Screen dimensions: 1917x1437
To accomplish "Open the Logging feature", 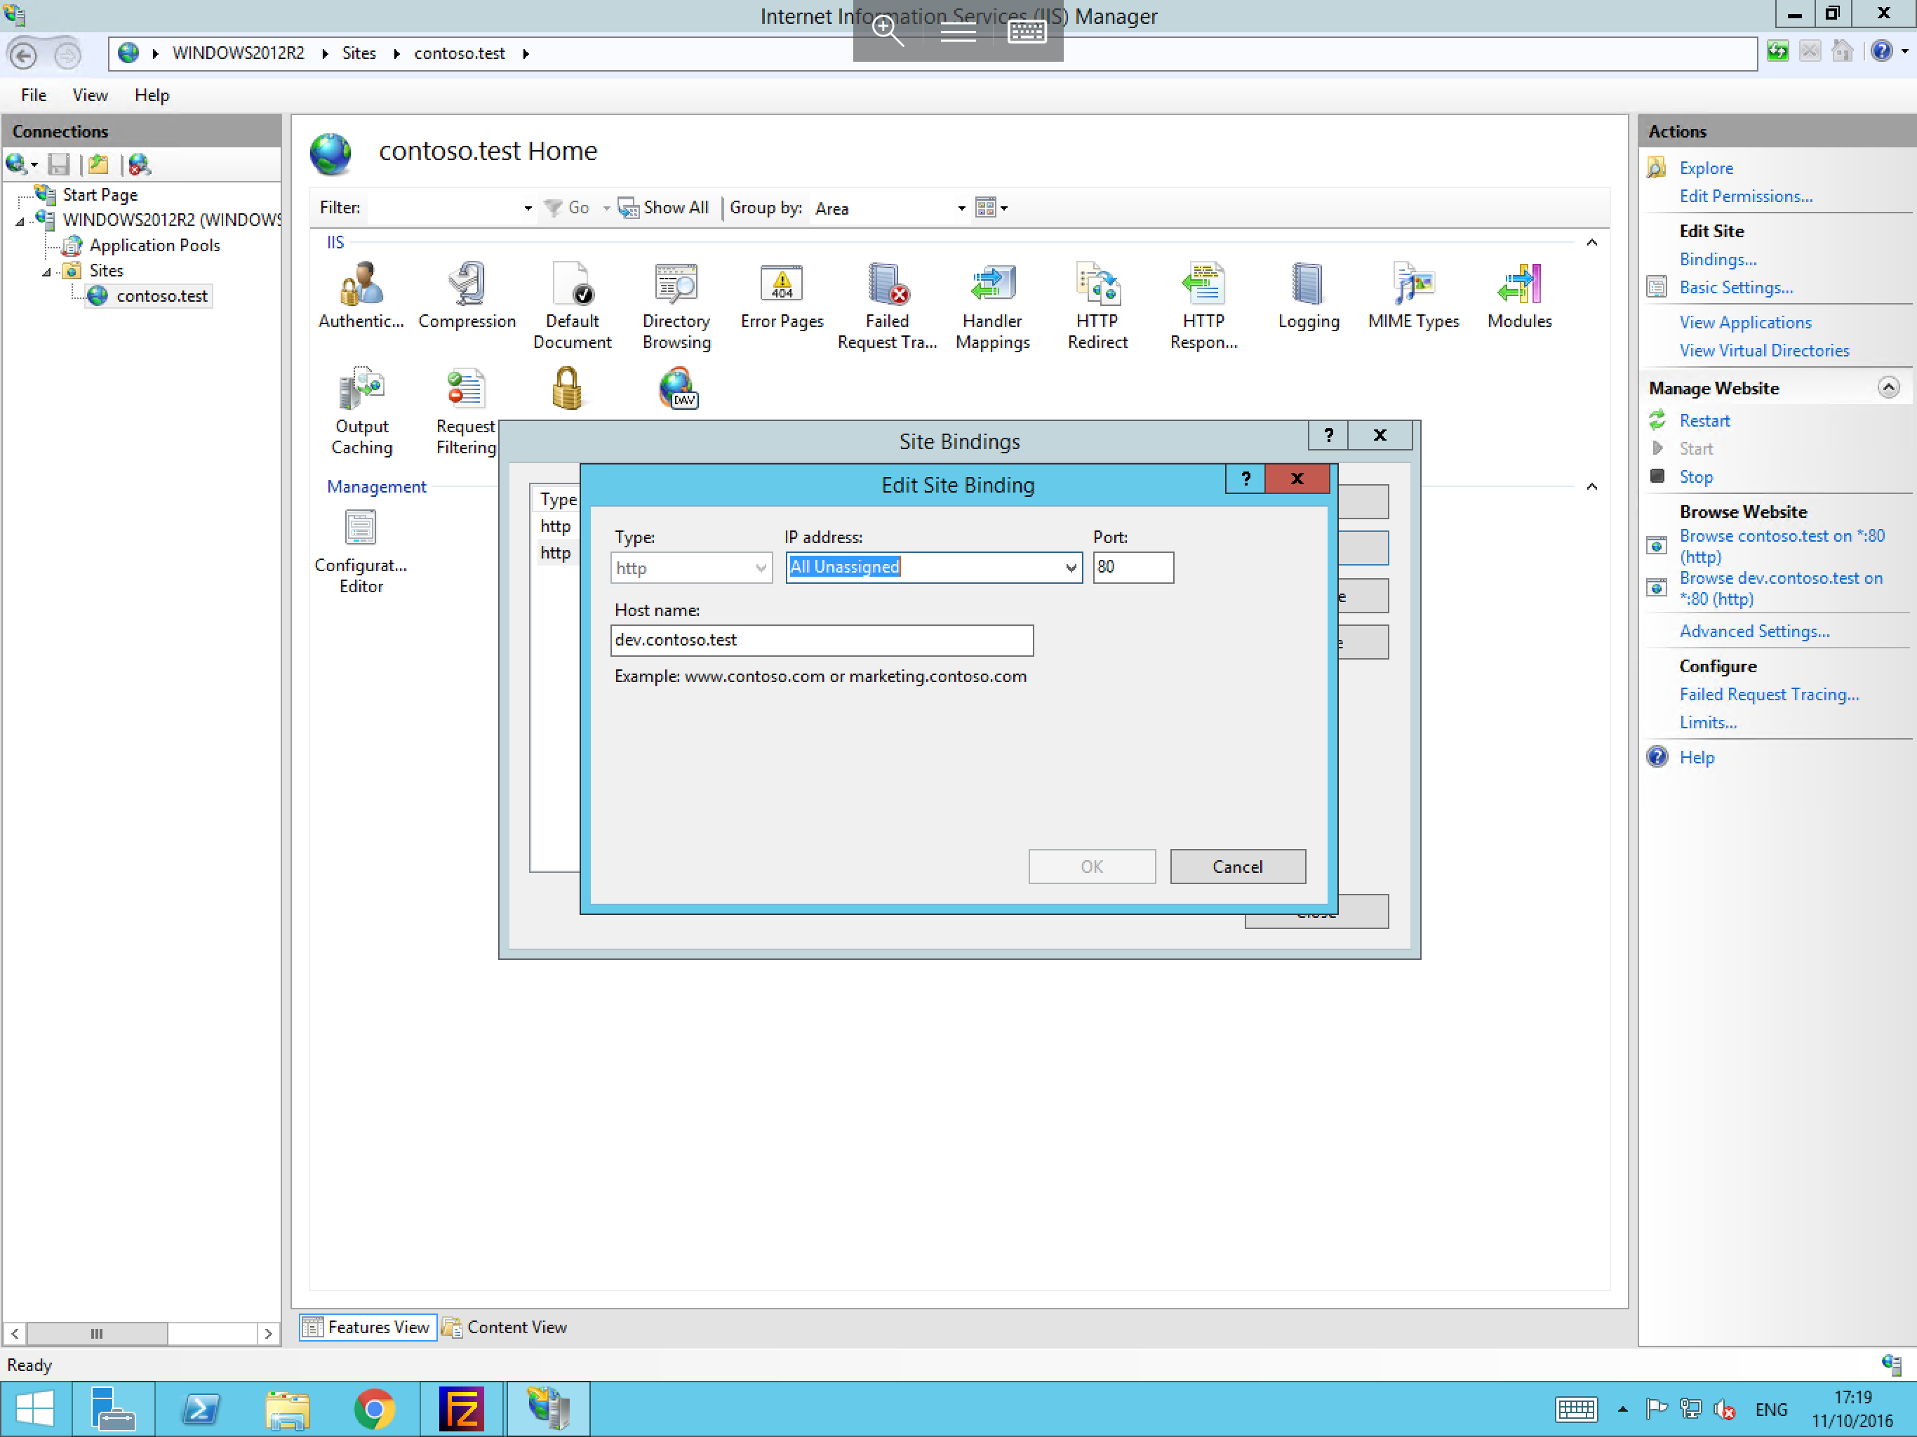I will click(x=1309, y=296).
